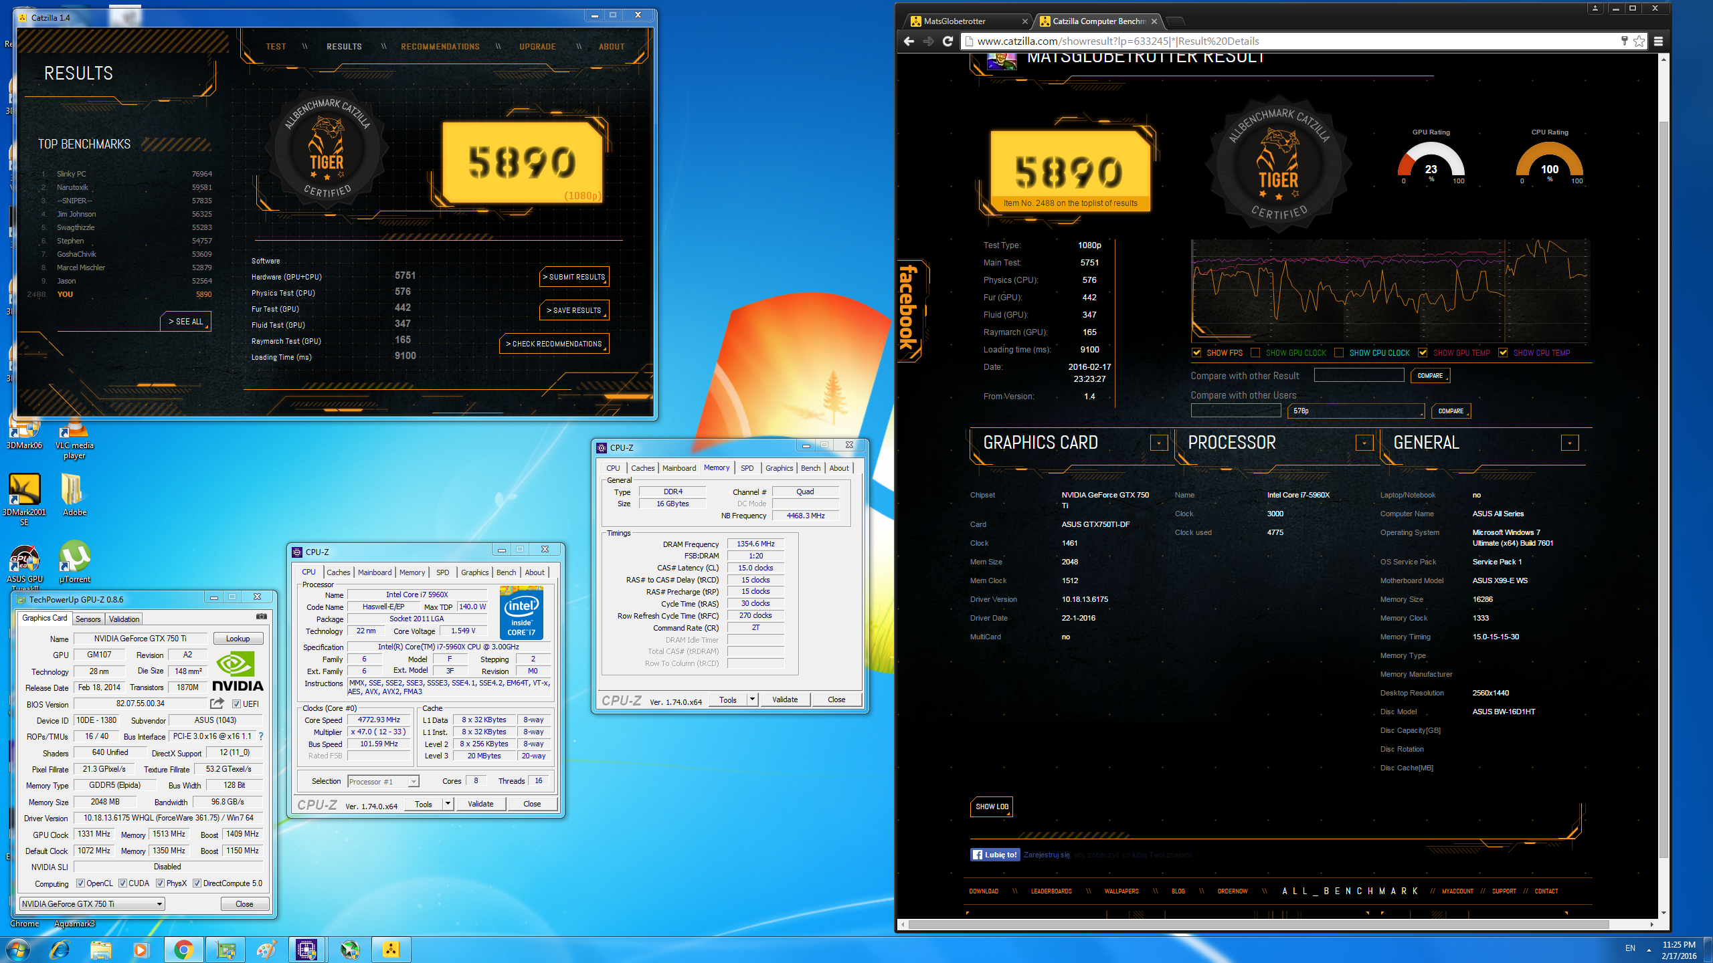Click the CHECK RECOMMENDATIONS button
Image resolution: width=1713 pixels, height=963 pixels.
554,344
